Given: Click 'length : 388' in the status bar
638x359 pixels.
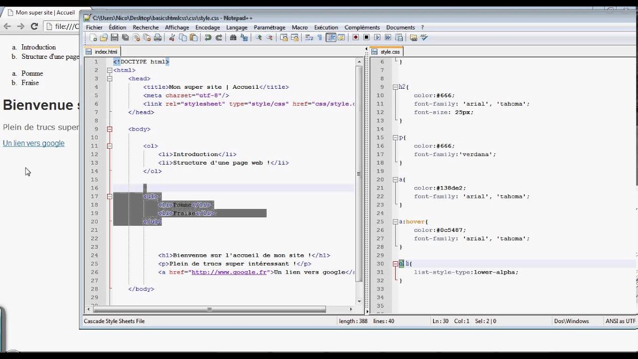Looking at the screenshot, I should click(x=353, y=321).
